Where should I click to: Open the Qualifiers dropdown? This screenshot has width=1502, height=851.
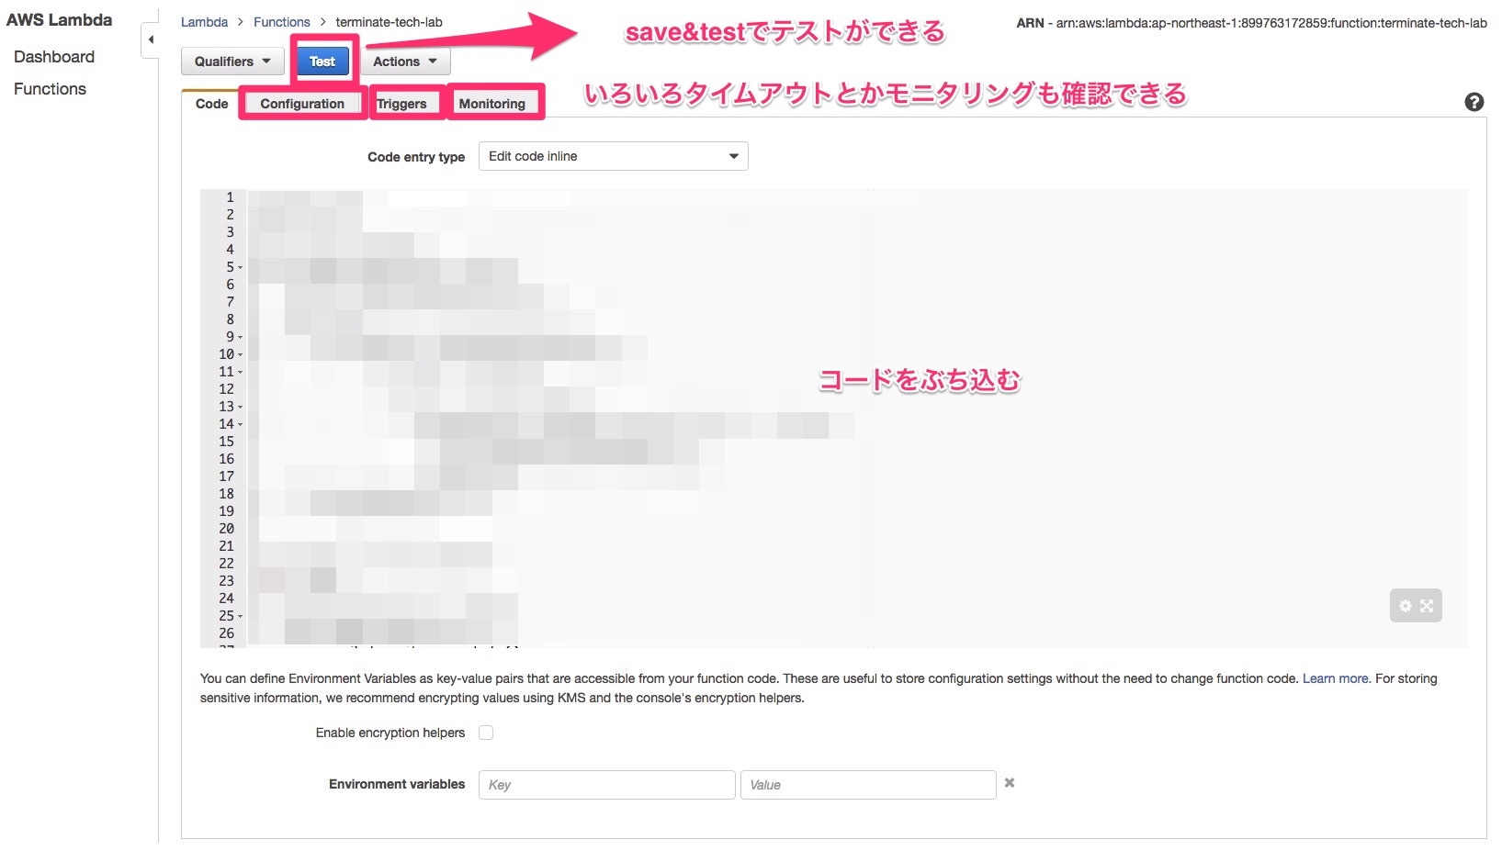(232, 62)
